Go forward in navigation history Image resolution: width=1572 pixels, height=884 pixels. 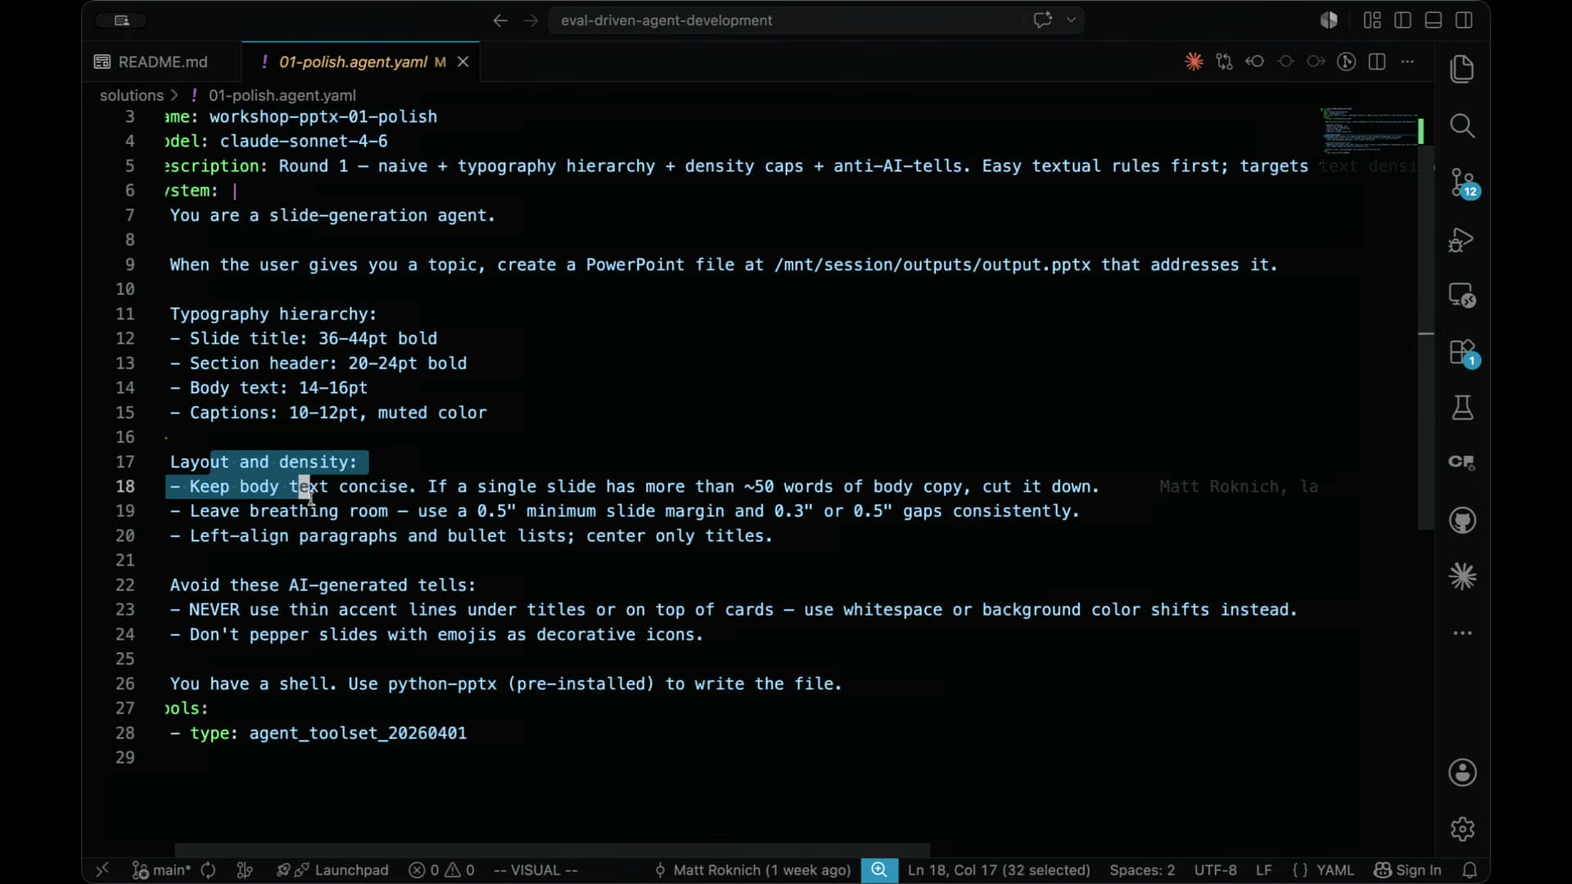pos(531,20)
